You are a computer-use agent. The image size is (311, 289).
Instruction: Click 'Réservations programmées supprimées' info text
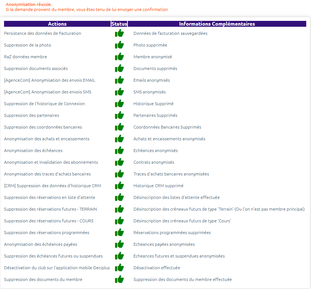[172, 233]
